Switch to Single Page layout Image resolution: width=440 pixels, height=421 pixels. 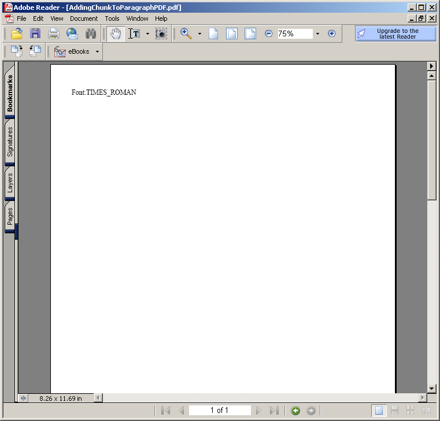pyautogui.click(x=379, y=411)
